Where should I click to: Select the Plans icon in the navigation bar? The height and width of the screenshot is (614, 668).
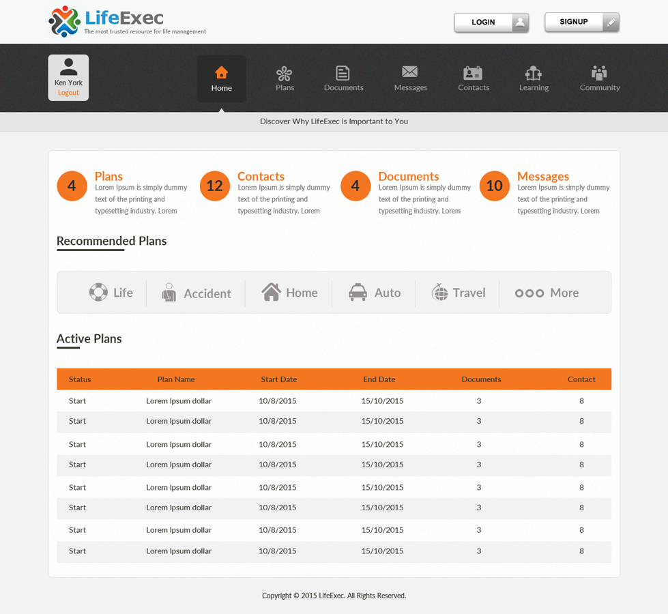[285, 74]
